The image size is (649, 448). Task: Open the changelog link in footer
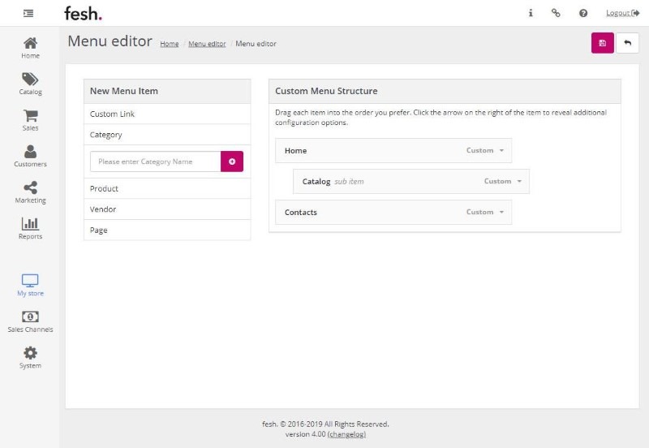pos(346,434)
